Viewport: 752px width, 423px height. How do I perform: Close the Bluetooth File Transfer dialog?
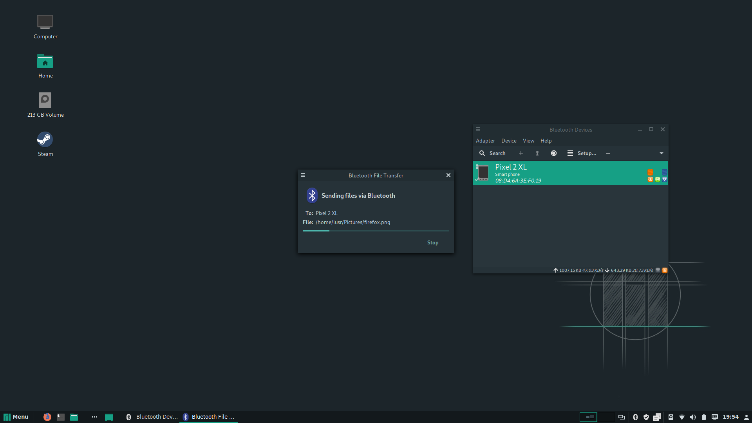tap(448, 175)
